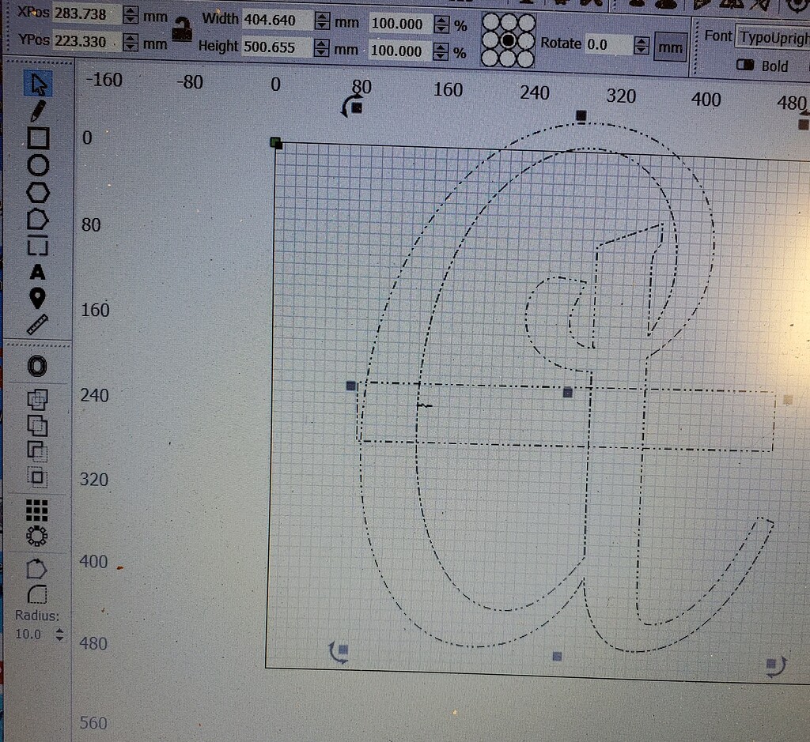Increase the corner Radius value
Viewport: 810px width, 742px height.
tap(59, 629)
